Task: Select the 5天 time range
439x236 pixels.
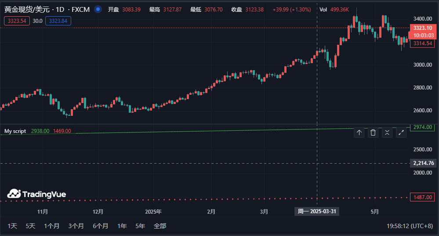Action: [x=30, y=226]
